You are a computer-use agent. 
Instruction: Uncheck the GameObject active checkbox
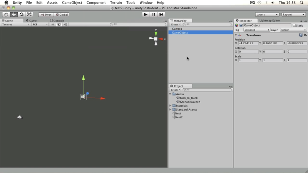pos(241,25)
